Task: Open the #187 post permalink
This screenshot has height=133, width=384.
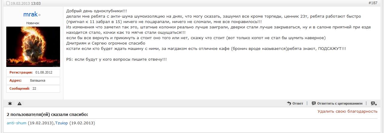Action: [373, 3]
